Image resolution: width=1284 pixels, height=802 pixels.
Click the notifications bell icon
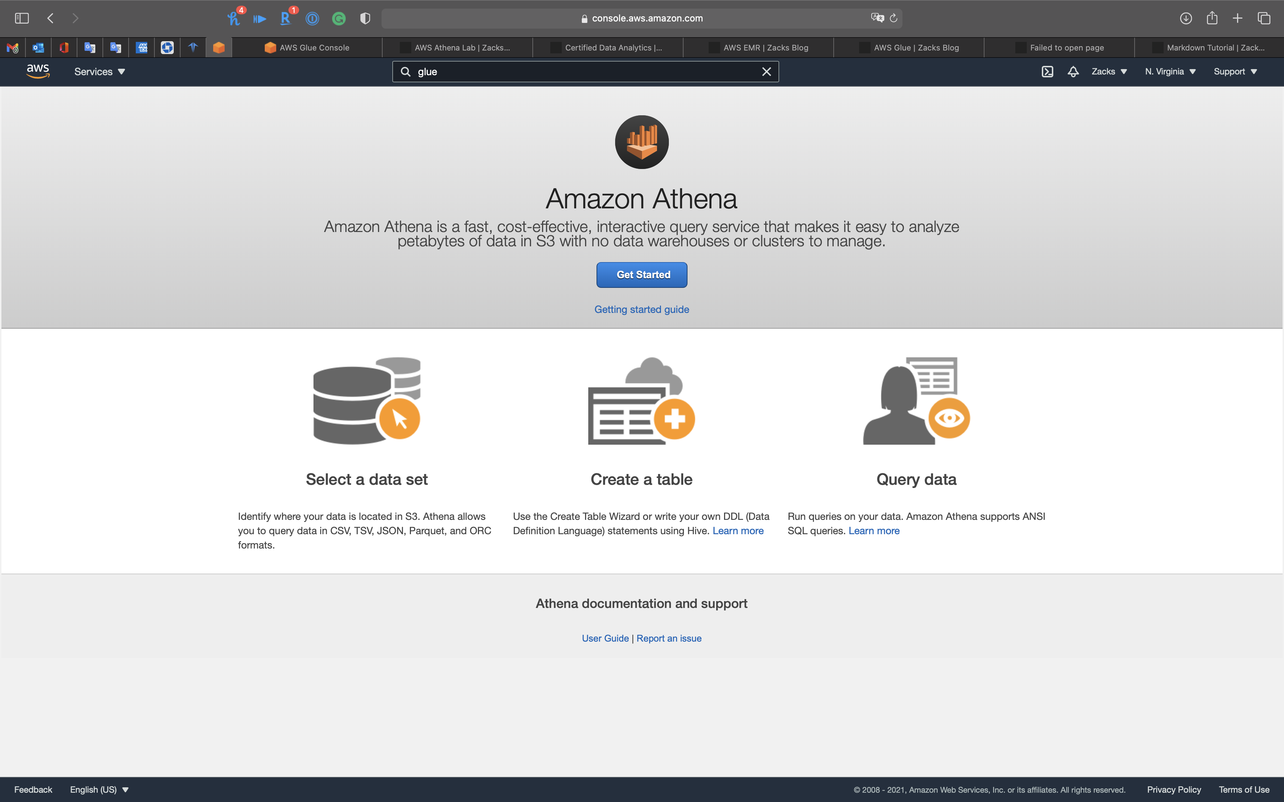tap(1073, 72)
